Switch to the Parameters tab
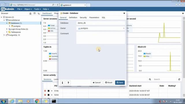Viewport: 185px width, 104px height. pyautogui.click(x=94, y=17)
